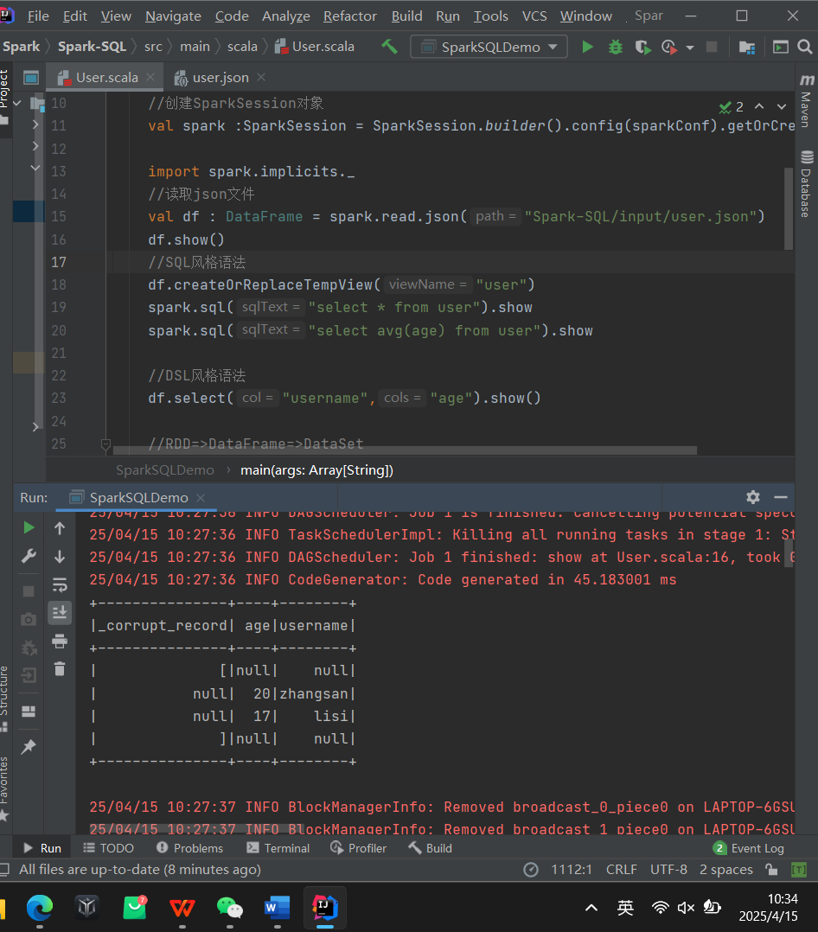Open Problems tool window button
818x932 pixels.
pyautogui.click(x=189, y=848)
